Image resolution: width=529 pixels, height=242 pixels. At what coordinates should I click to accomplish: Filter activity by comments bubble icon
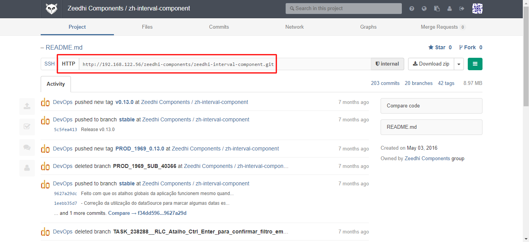click(x=27, y=147)
